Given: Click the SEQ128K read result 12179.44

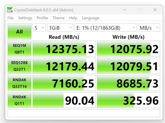Looking at the screenshot, I should (64, 66).
